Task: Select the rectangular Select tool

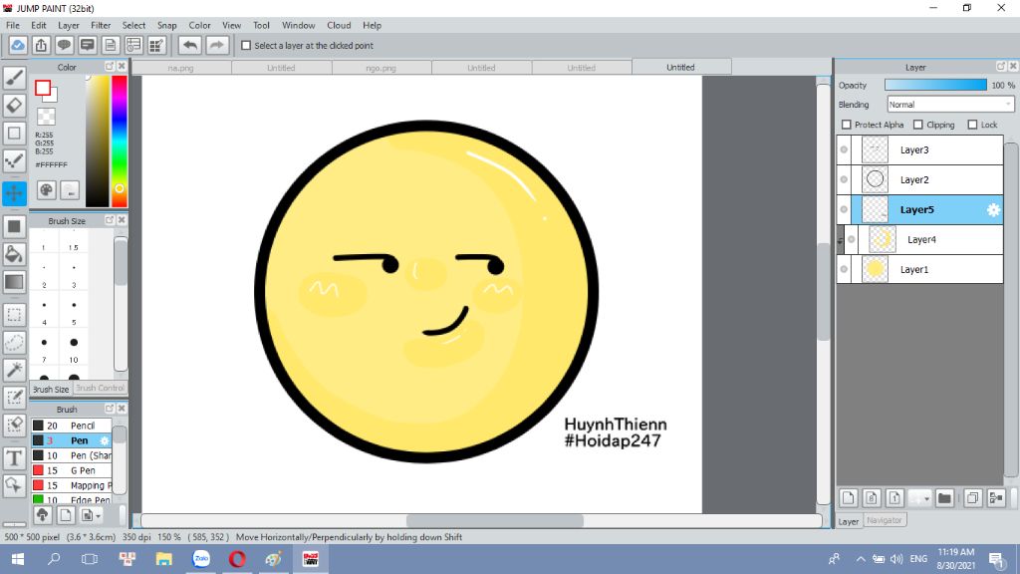Action: [14, 315]
